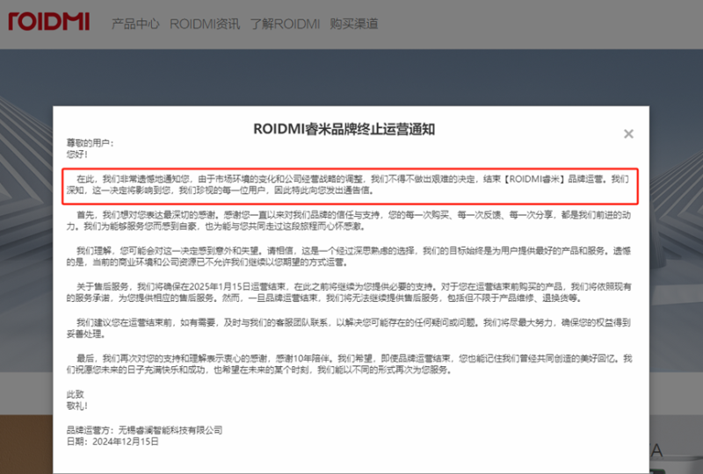Viewport: 703px width, 474px height.
Task: Open the 产品中心 menu
Action: tap(134, 24)
